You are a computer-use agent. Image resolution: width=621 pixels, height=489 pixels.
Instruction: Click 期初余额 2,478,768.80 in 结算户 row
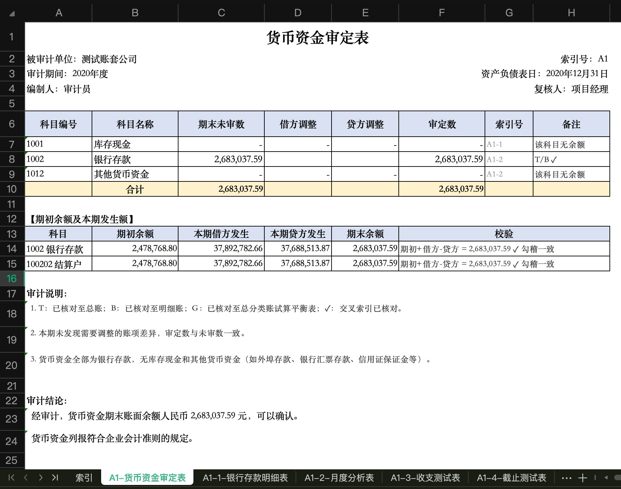tap(135, 263)
